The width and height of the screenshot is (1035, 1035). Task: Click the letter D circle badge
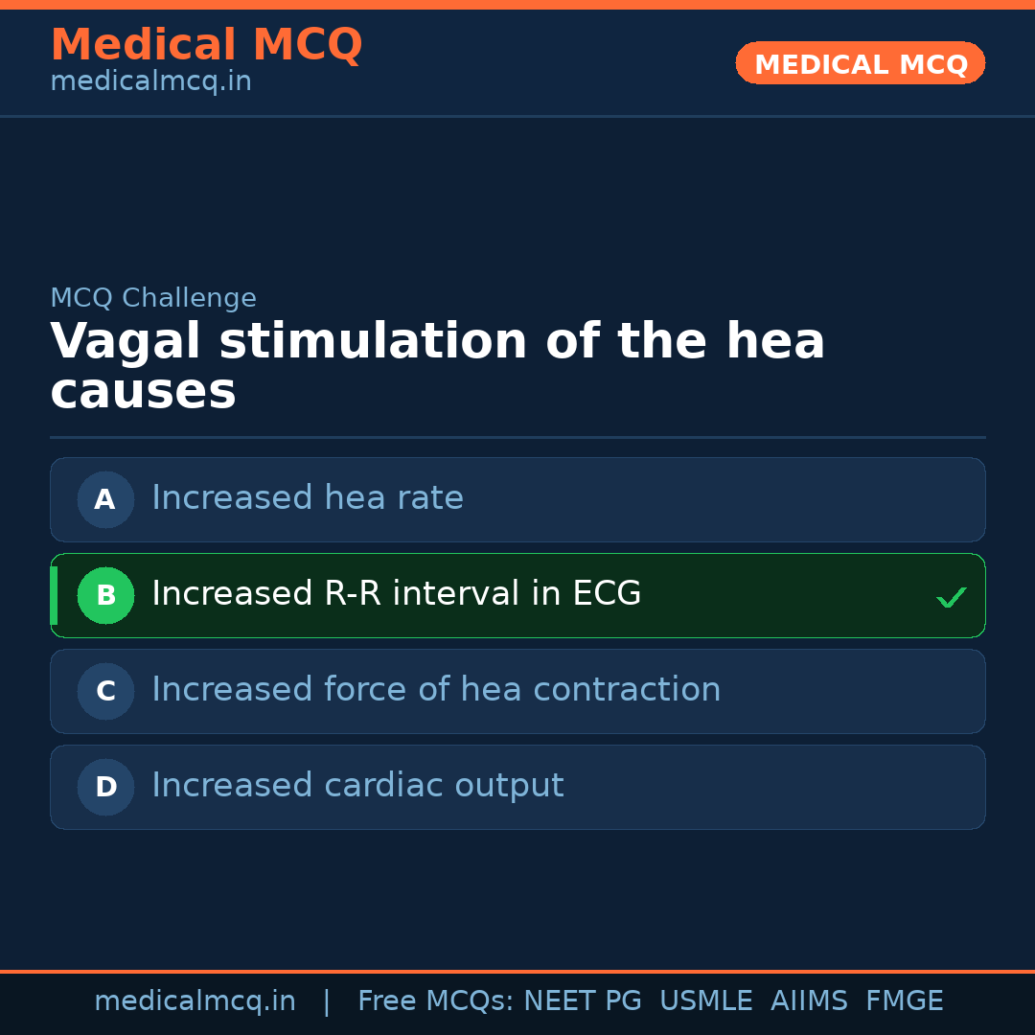pos(105,787)
